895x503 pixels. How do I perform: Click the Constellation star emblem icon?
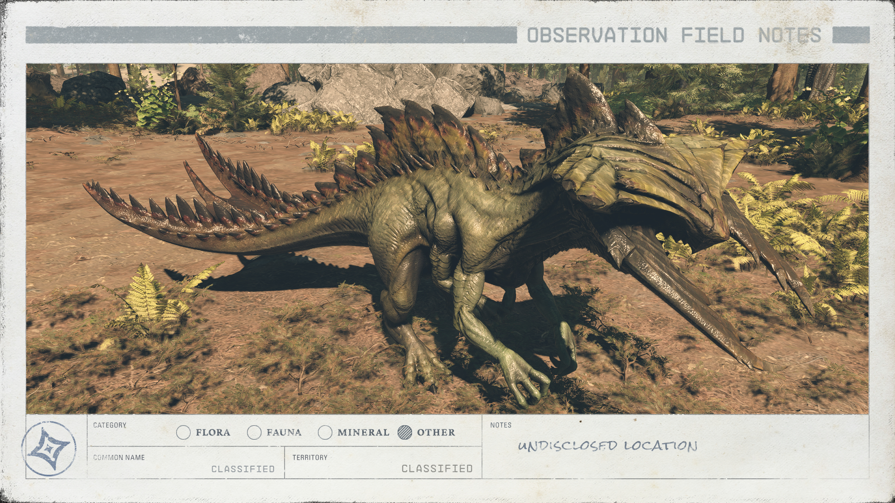[49, 449]
